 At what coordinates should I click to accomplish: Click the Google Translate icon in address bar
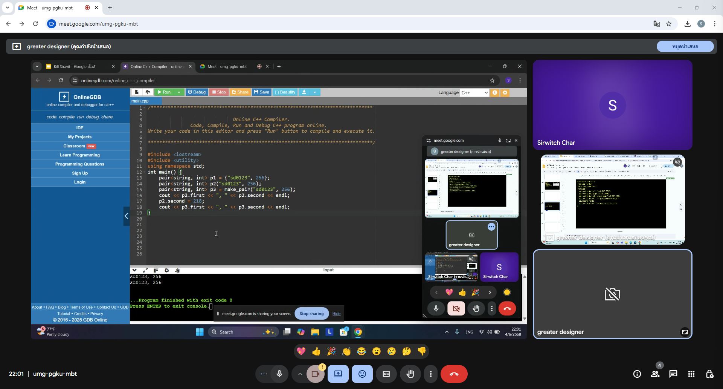click(657, 24)
